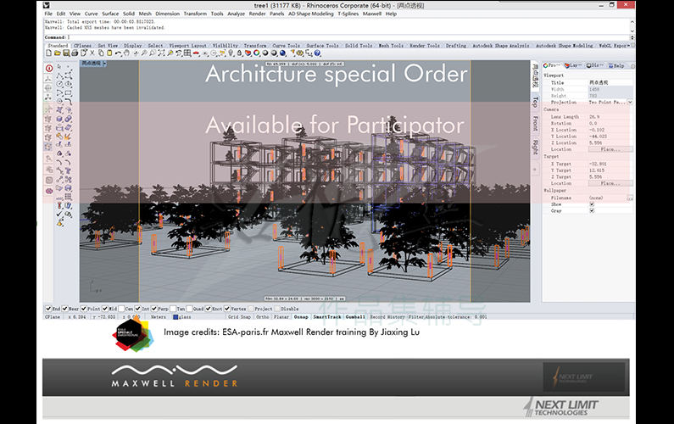This screenshot has width=674, height=424.
Task: Click the New file icon in Standard toolbar
Action: pos(48,53)
